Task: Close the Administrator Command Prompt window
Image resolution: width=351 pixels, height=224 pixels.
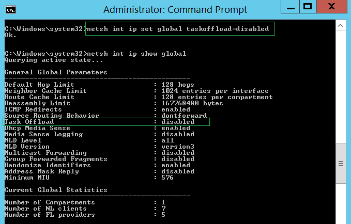Action: [x=332, y=6]
